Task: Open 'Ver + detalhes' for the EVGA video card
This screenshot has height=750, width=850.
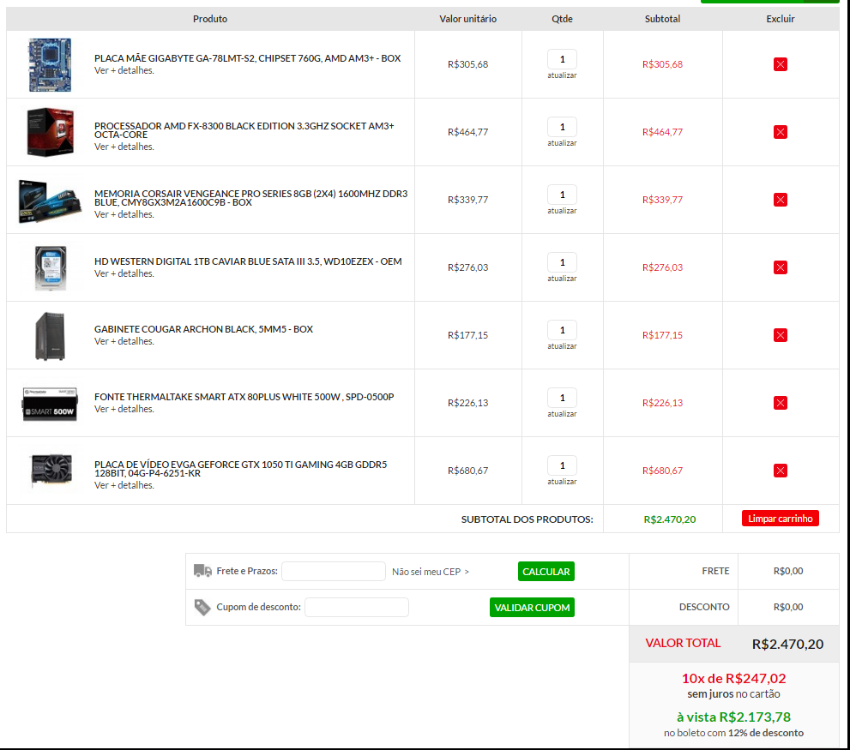Action: point(124,485)
